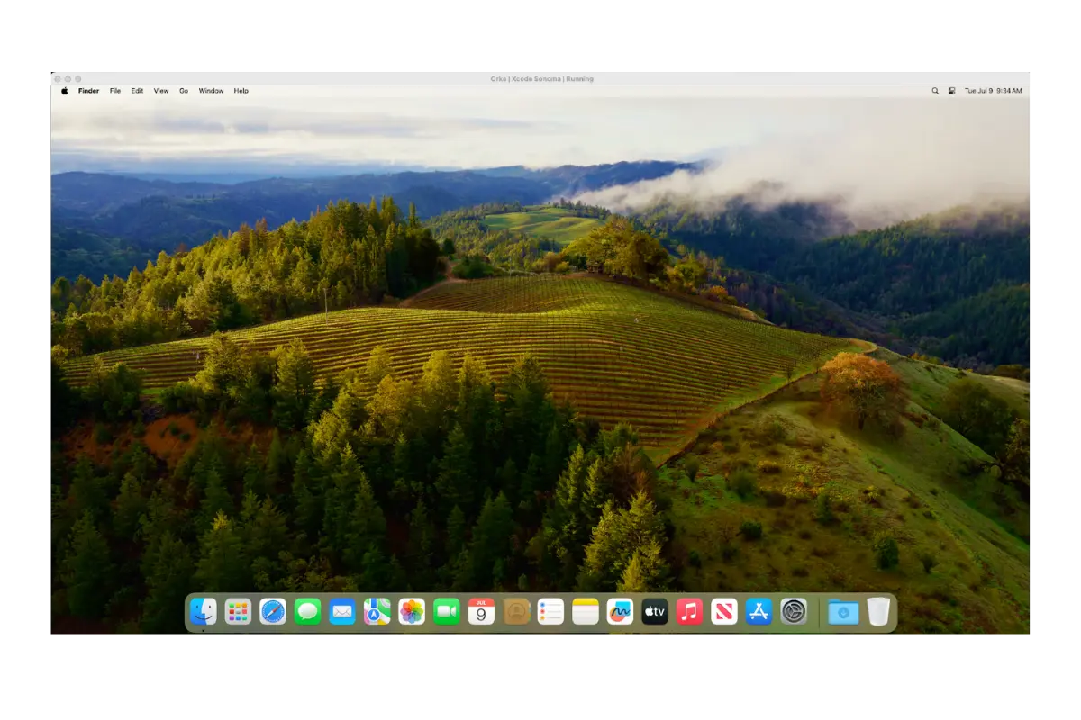
Task: Open Control Center in menu bar
Action: point(951,91)
